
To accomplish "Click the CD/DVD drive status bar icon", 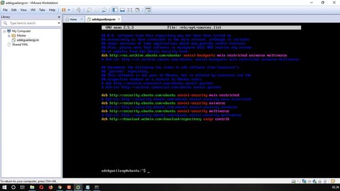I will tap(299, 181).
